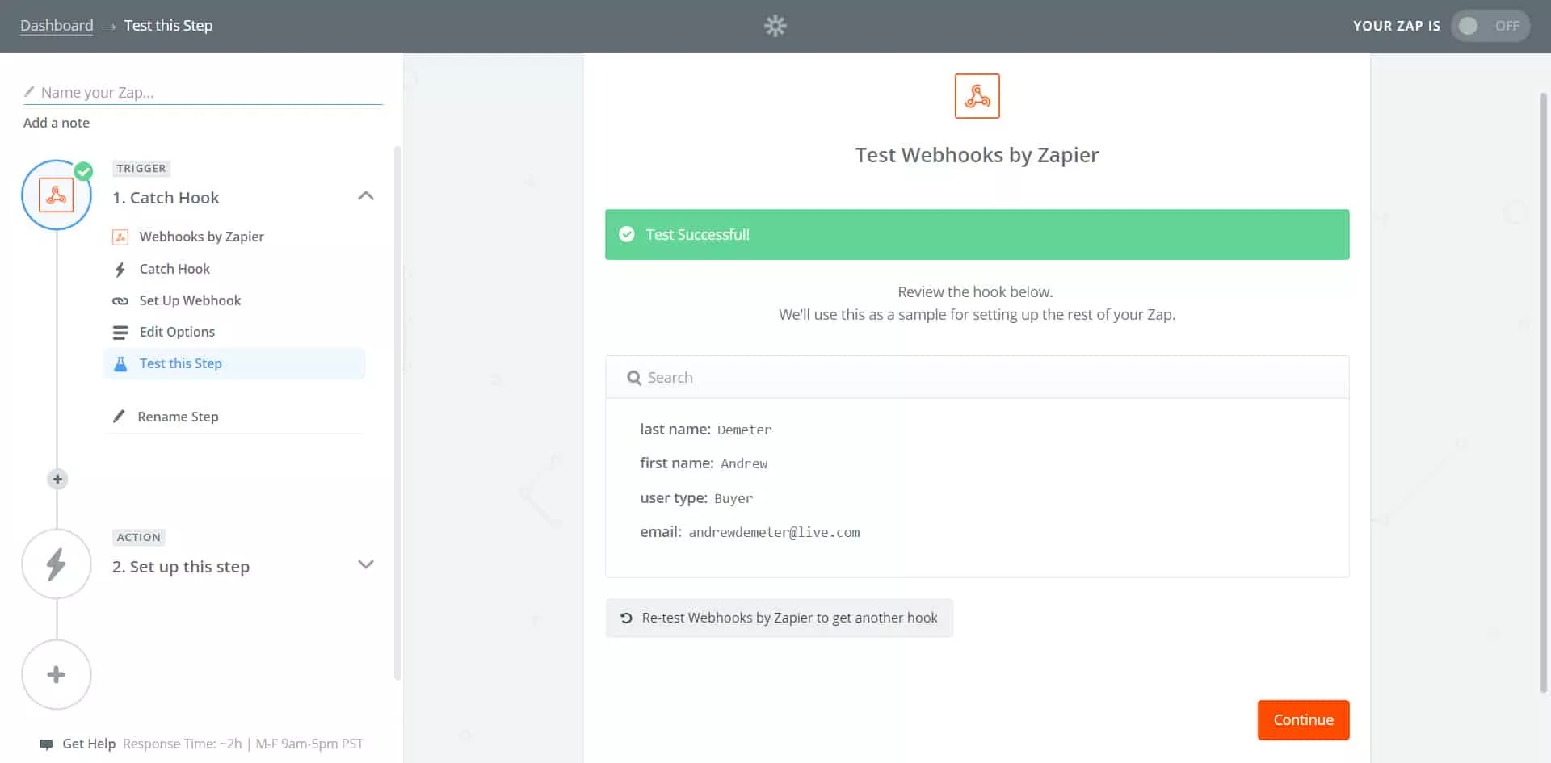Click the Test this Step breadcrumb text
Screen dimensions: 1551x763
coord(168,26)
